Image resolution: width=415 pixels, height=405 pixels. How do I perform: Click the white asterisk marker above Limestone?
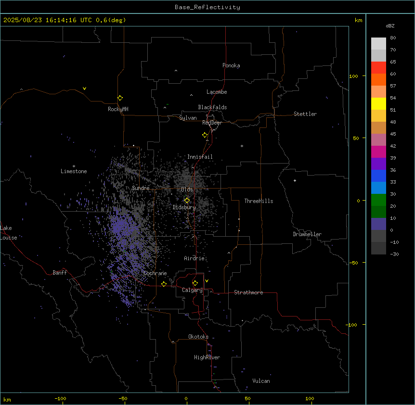pyautogui.click(x=74, y=166)
